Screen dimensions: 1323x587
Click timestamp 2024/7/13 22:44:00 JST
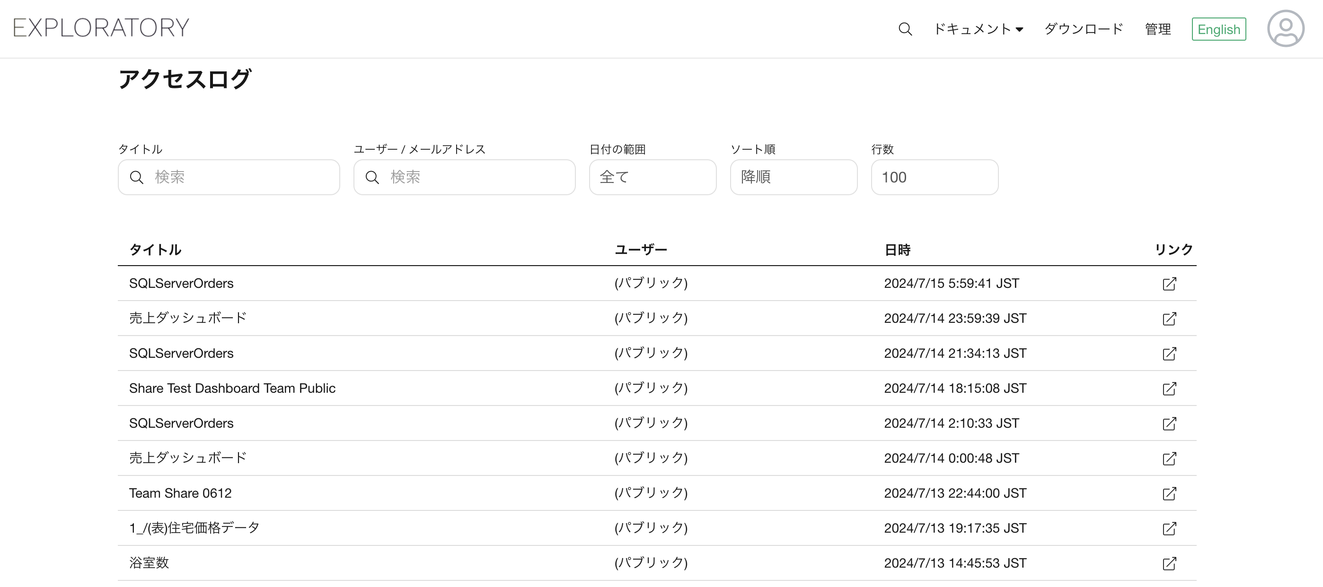tap(955, 492)
